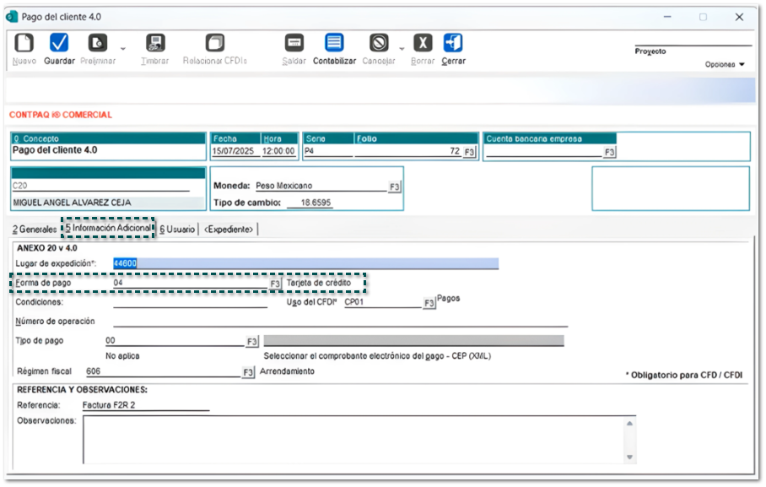The height and width of the screenshot is (487, 766).
Task: Click F3 button next to Régimen fiscal
Action: point(248,372)
